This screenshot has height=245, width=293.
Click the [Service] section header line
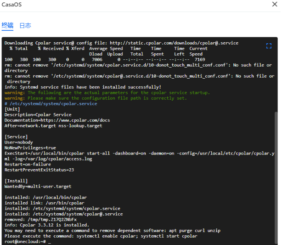point(17,137)
